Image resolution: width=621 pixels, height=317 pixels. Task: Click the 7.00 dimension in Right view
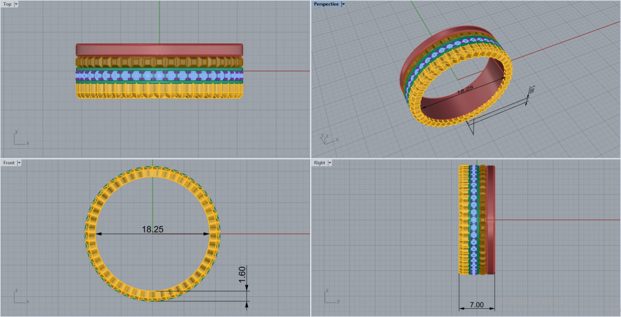(x=476, y=305)
